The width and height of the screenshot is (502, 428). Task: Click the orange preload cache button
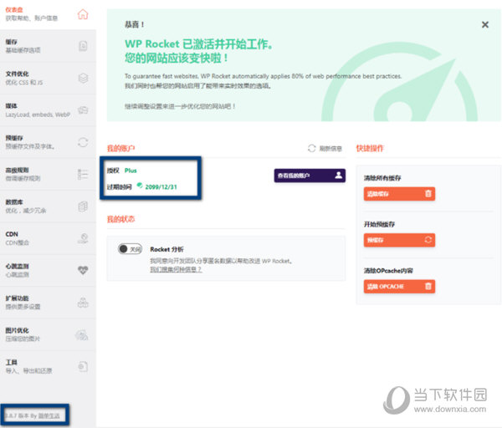(399, 240)
